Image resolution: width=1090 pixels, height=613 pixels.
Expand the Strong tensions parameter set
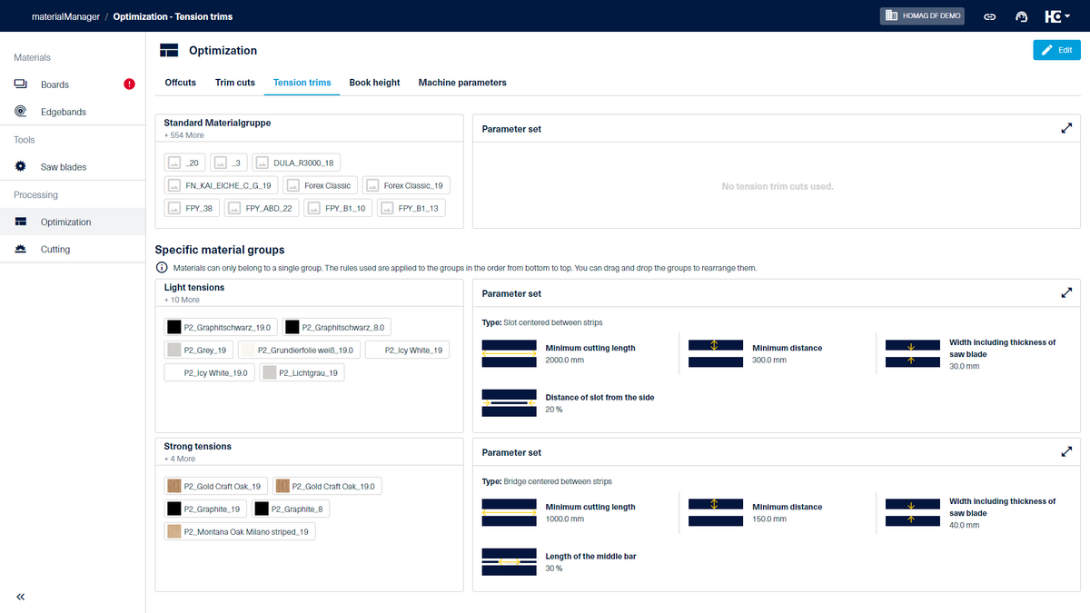tap(1066, 452)
